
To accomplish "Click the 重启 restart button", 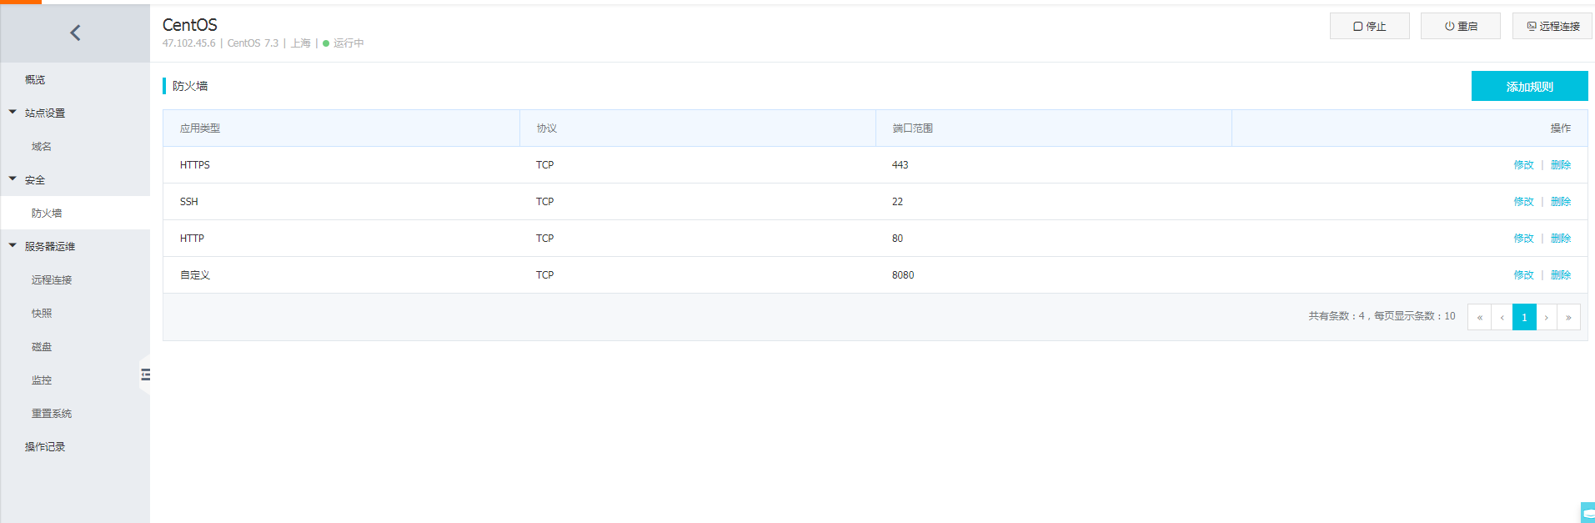I will [1461, 26].
